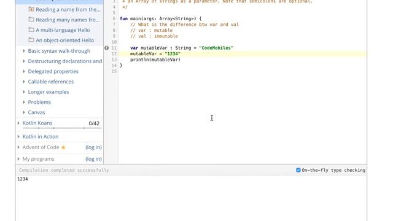Place cursor on 'println(mutableVar)' line
Image resolution: width=393 pixels, height=221 pixels.
click(x=155, y=60)
